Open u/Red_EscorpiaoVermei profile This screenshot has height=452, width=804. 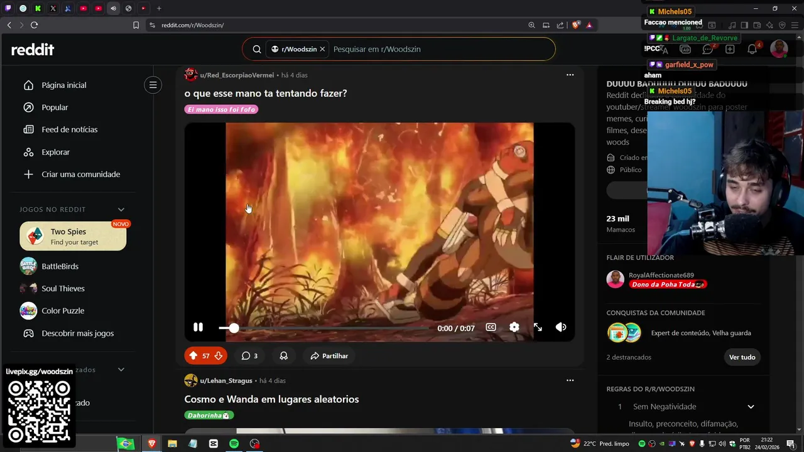237,75
